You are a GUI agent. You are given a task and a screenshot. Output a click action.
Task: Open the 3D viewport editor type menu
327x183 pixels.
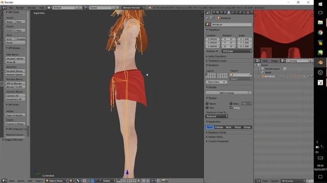tap(4, 181)
